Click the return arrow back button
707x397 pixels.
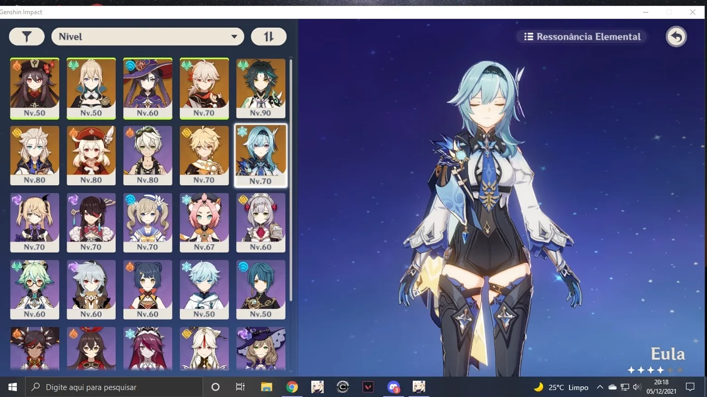pos(676,37)
